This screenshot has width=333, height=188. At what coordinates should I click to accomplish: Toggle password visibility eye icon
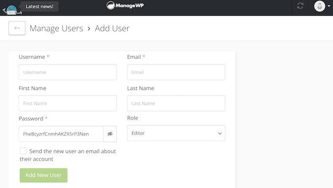110,134
